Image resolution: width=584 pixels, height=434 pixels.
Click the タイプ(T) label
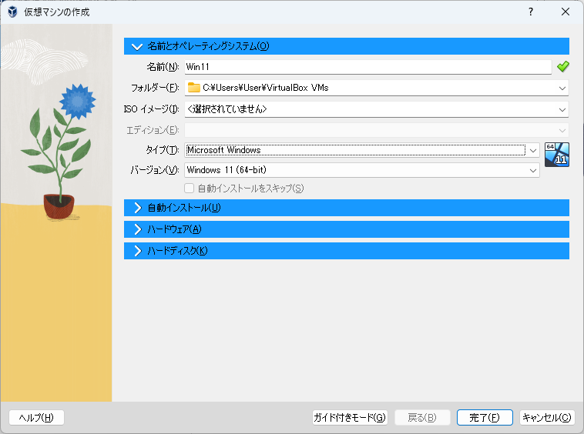click(x=163, y=150)
